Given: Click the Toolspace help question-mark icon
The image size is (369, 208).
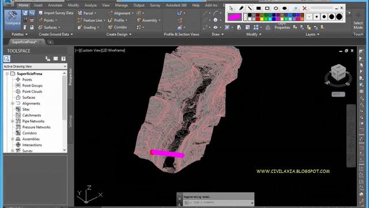Looking at the screenshot, I should tap(63, 59).
